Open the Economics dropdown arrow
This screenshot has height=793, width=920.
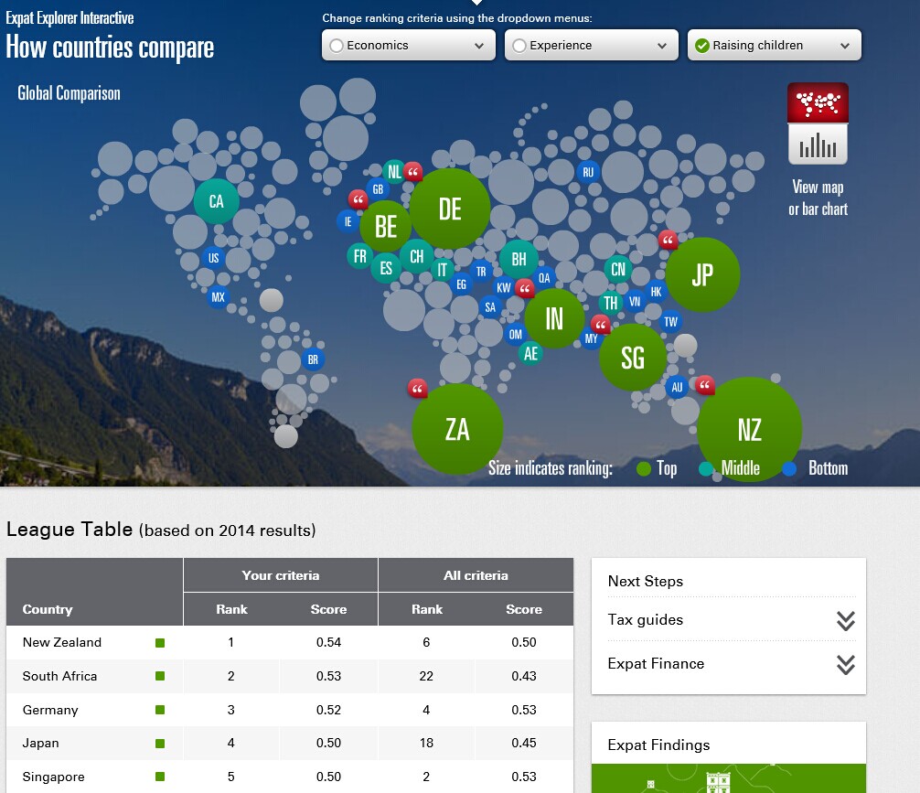479,46
